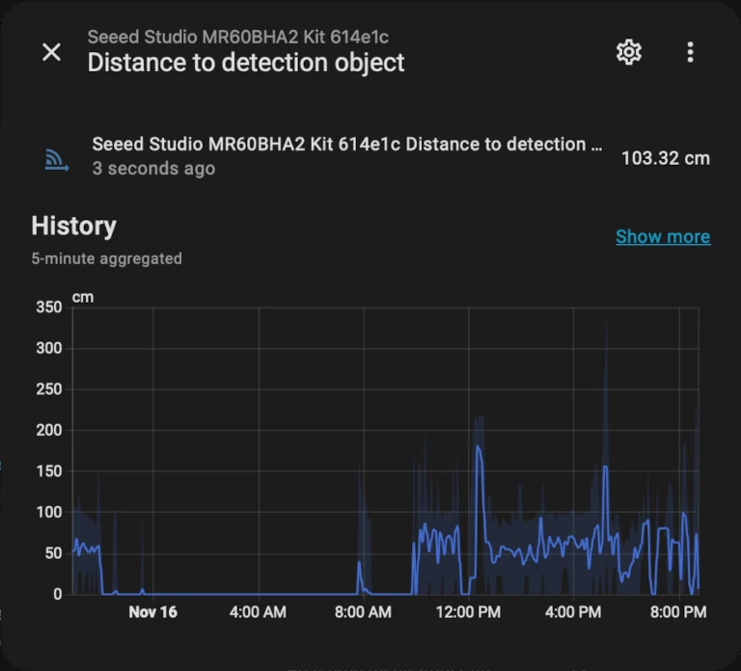
Task: Click the tallest blue peak after 12:00 PM
Action: (478, 447)
